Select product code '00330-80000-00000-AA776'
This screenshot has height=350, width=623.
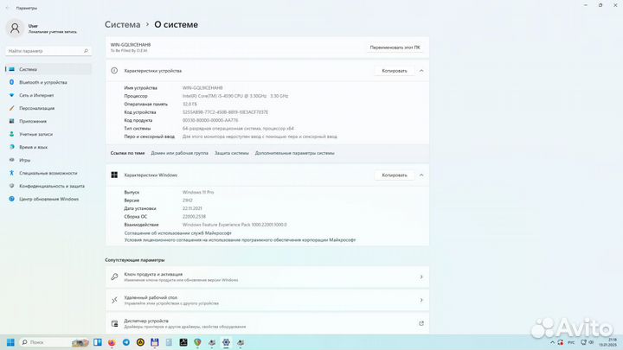click(210, 120)
